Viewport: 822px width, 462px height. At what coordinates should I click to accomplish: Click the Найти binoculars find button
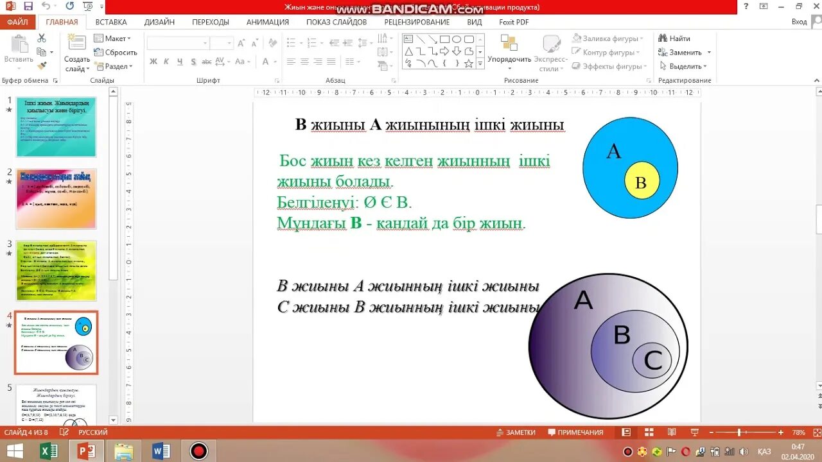coord(674,38)
